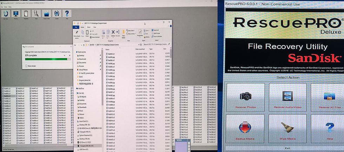Open Easy access dropdown in Explorer ribbon

(x=131, y=34)
